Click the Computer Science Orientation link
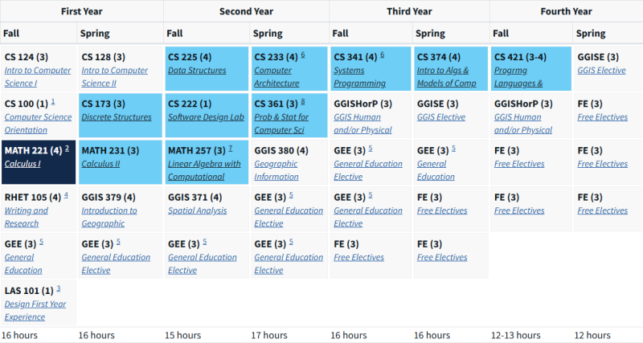The image size is (643, 343). click(38, 124)
